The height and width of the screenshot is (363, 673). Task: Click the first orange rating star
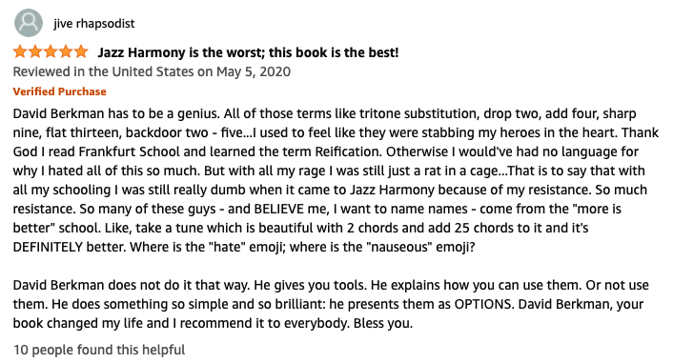tap(20, 52)
